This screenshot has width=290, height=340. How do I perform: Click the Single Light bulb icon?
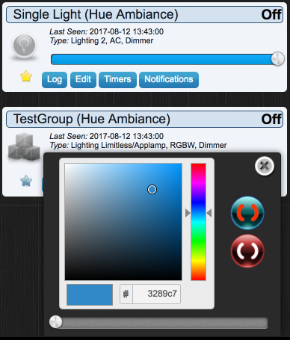point(24,46)
